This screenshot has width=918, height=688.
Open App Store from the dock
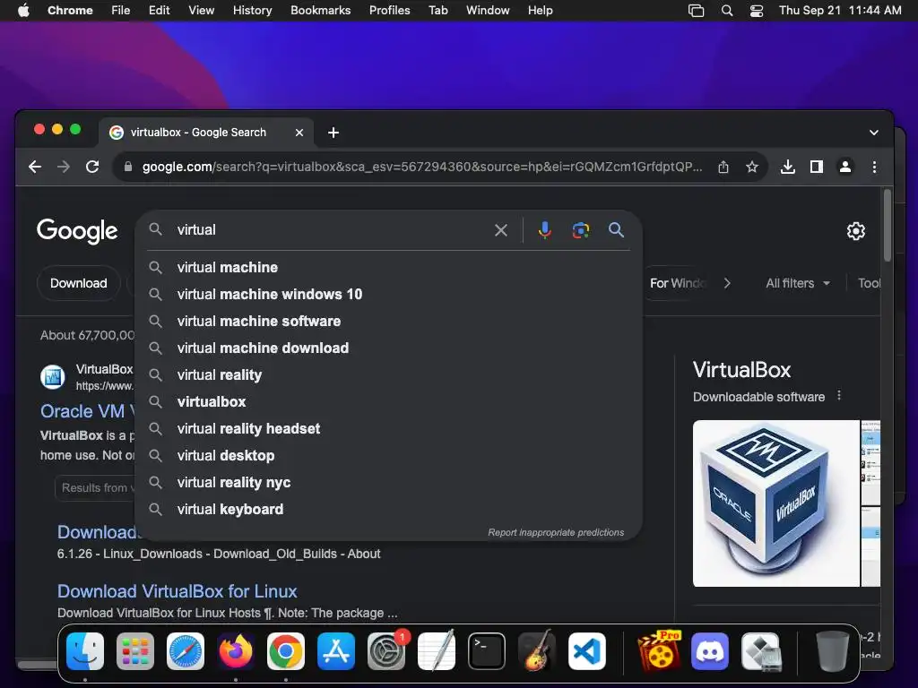[336, 651]
